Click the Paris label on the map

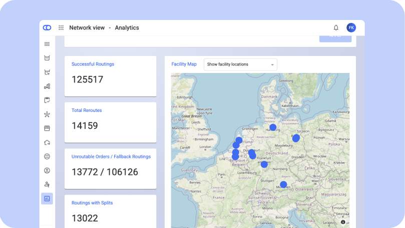click(x=222, y=174)
